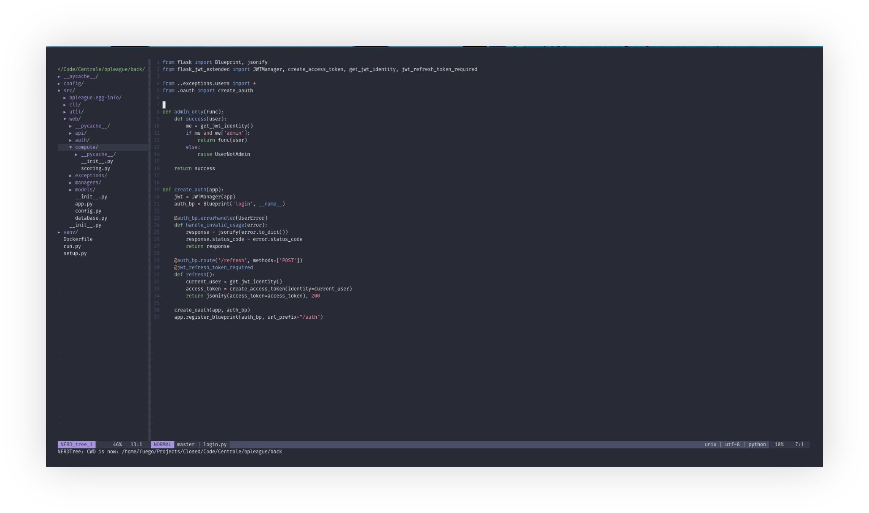Expand the models/ folder arrow

click(71, 190)
